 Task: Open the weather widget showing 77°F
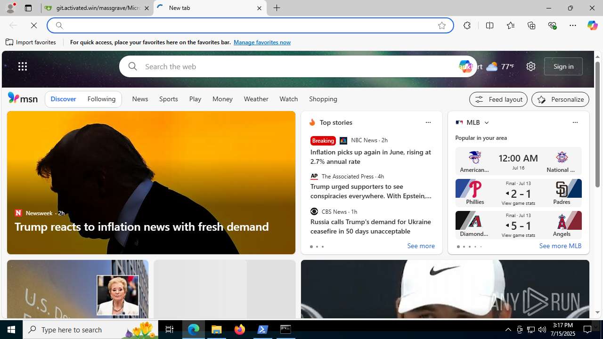(500, 66)
